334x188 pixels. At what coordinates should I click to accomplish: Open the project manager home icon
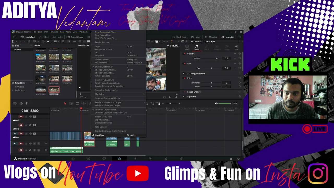(x=231, y=158)
